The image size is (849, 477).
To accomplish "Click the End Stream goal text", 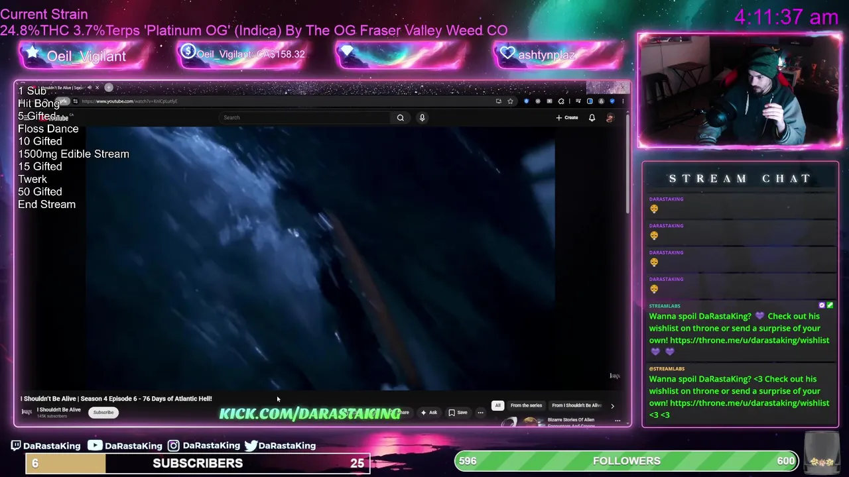I will 46,204.
